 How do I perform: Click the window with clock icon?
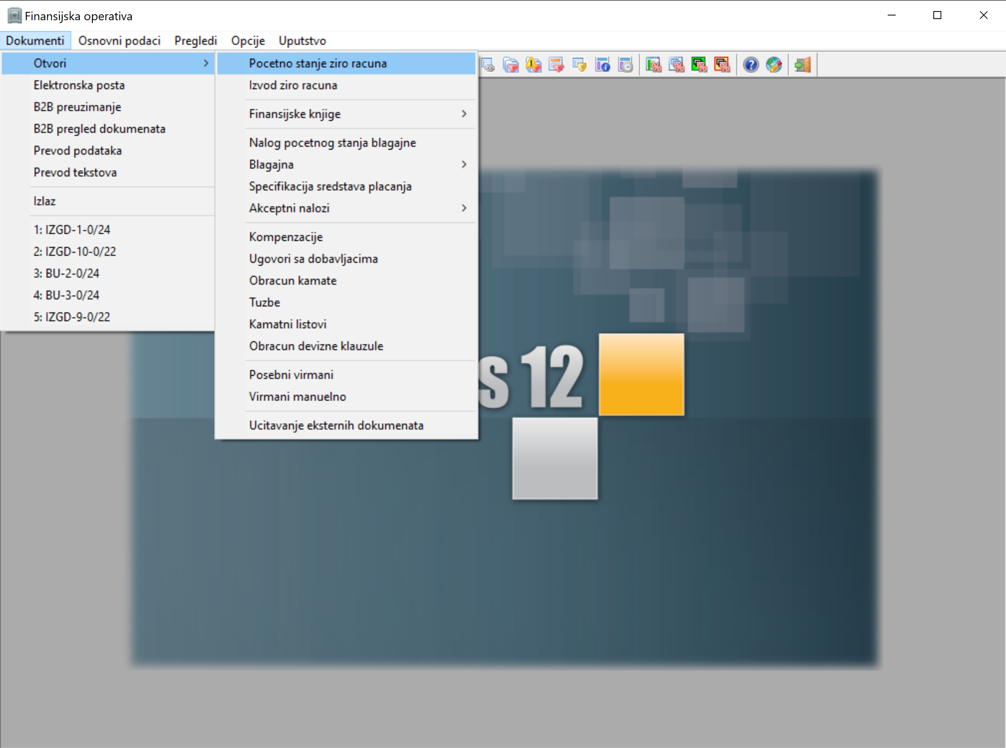[x=625, y=65]
